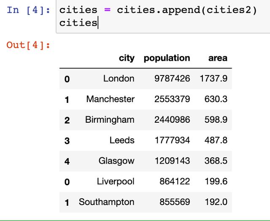
Task: Select the London cell
Action: click(119, 79)
